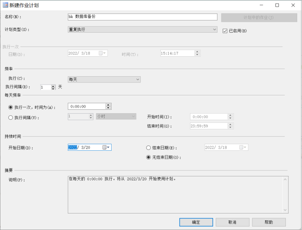Decrease the execute-once time with down arrow
This screenshot has width=302, height=230.
click(x=108, y=108)
